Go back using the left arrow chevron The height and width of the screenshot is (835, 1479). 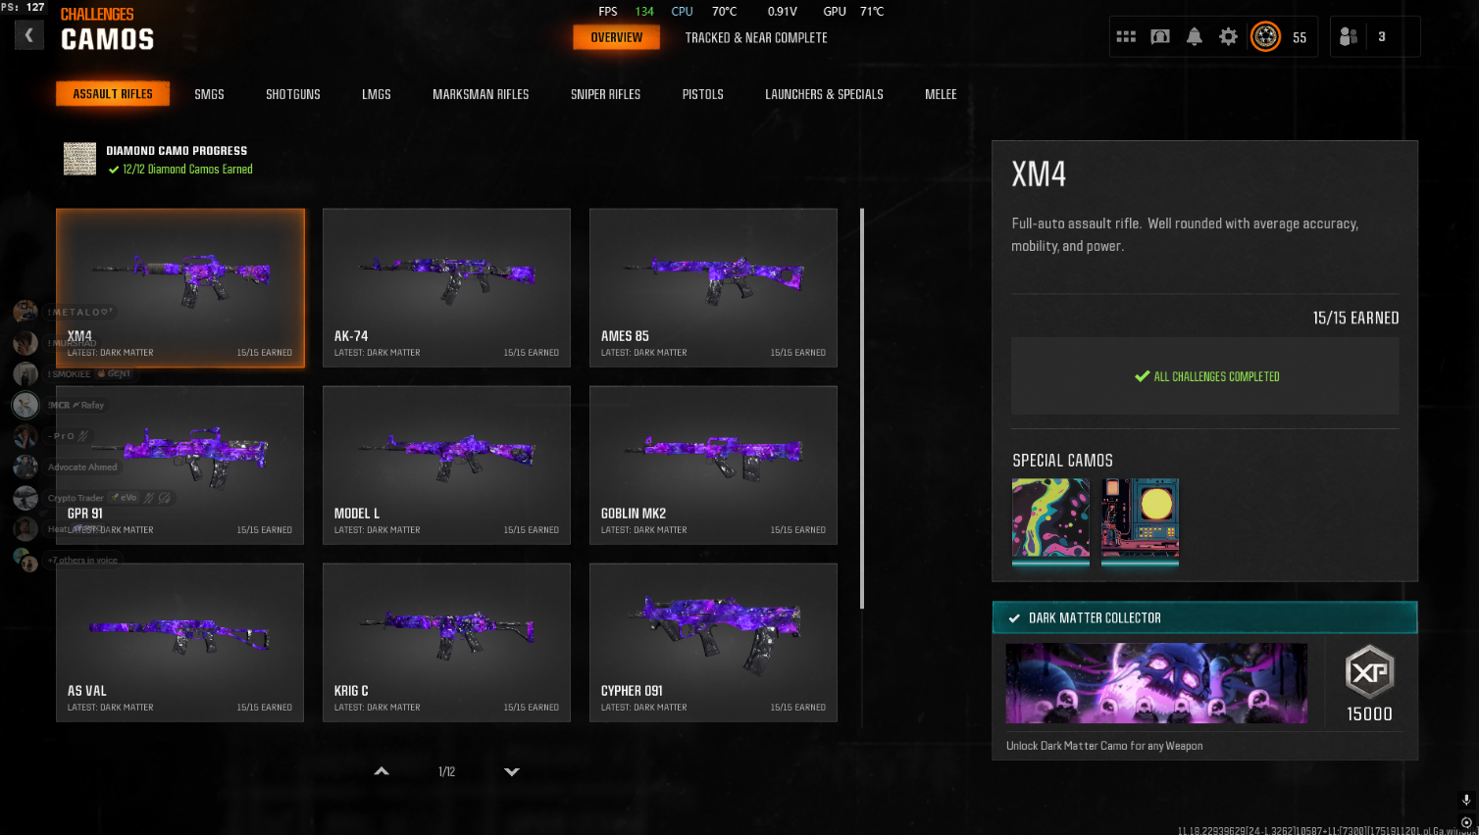point(29,35)
